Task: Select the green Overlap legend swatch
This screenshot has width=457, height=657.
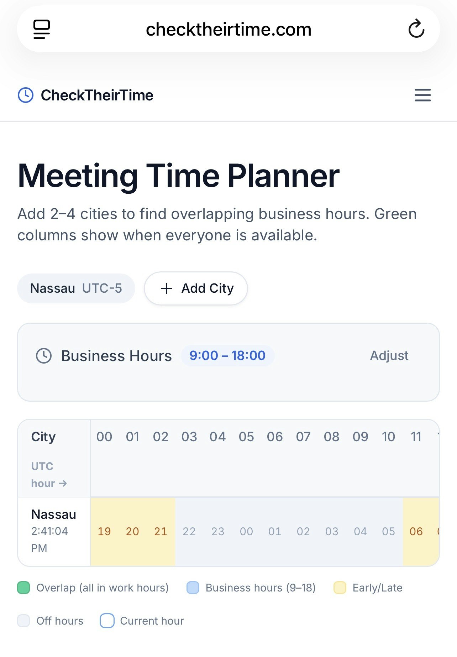Action: [23, 588]
